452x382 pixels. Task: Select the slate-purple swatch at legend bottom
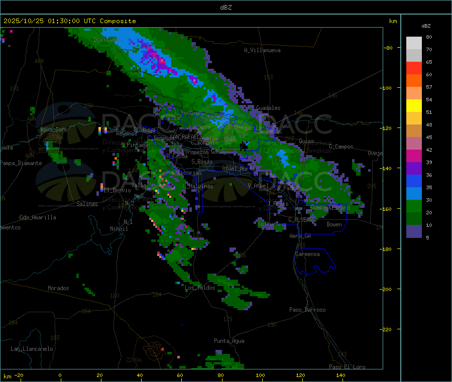(x=414, y=231)
